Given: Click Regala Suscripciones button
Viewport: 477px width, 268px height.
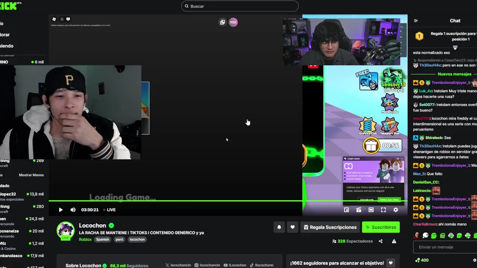Looking at the screenshot, I should tap(330, 227).
